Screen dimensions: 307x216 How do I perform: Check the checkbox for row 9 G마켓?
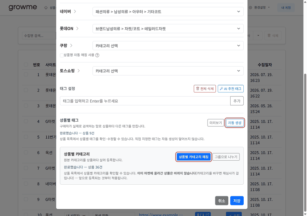pyautogui.click(x=26, y=199)
